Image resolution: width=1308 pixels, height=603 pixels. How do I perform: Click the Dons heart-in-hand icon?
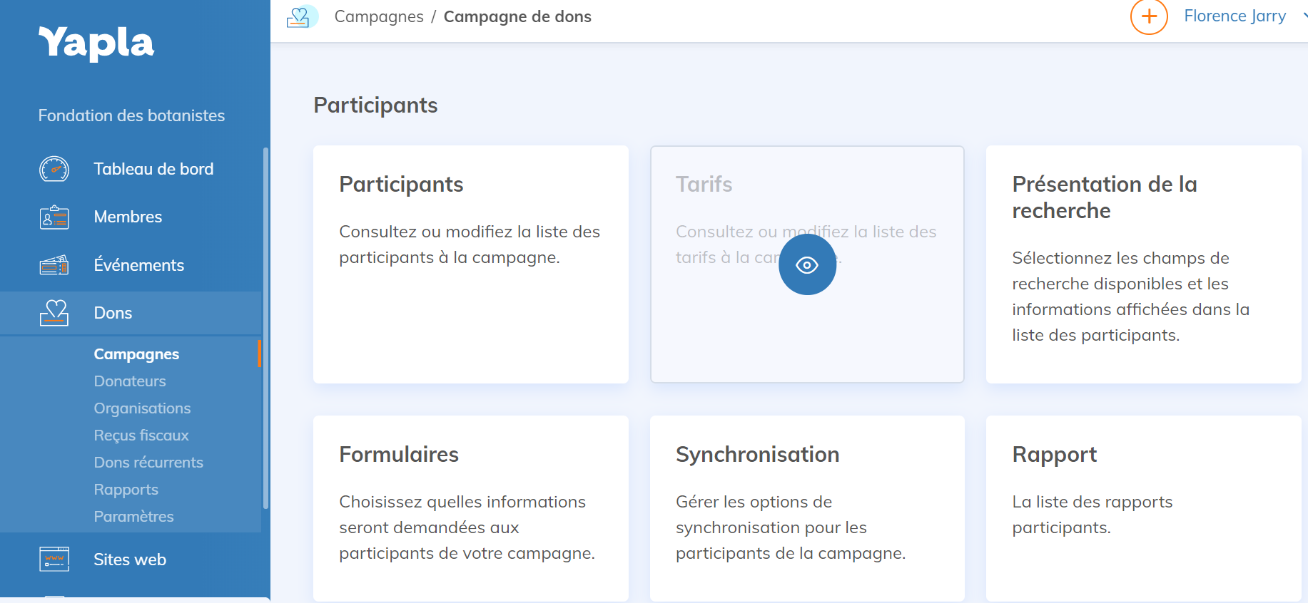(x=54, y=313)
